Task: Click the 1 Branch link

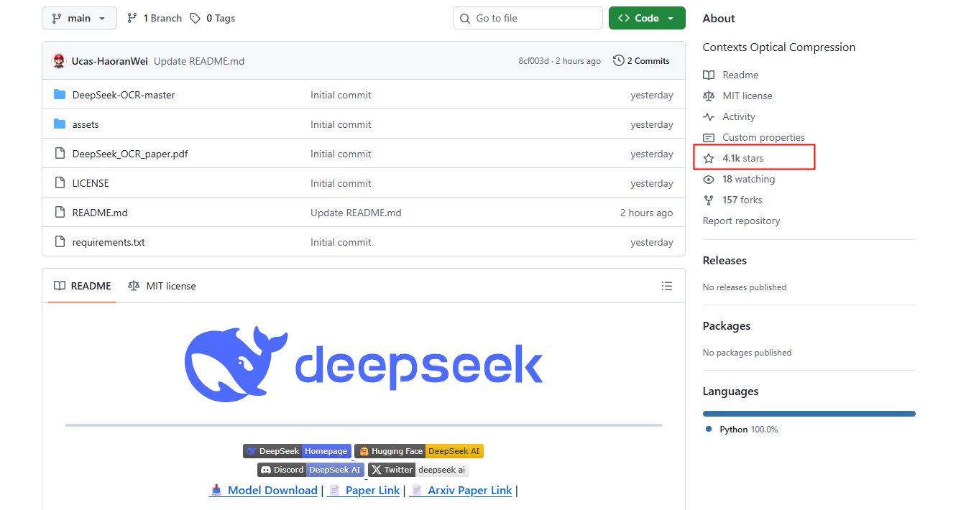Action: (x=154, y=18)
